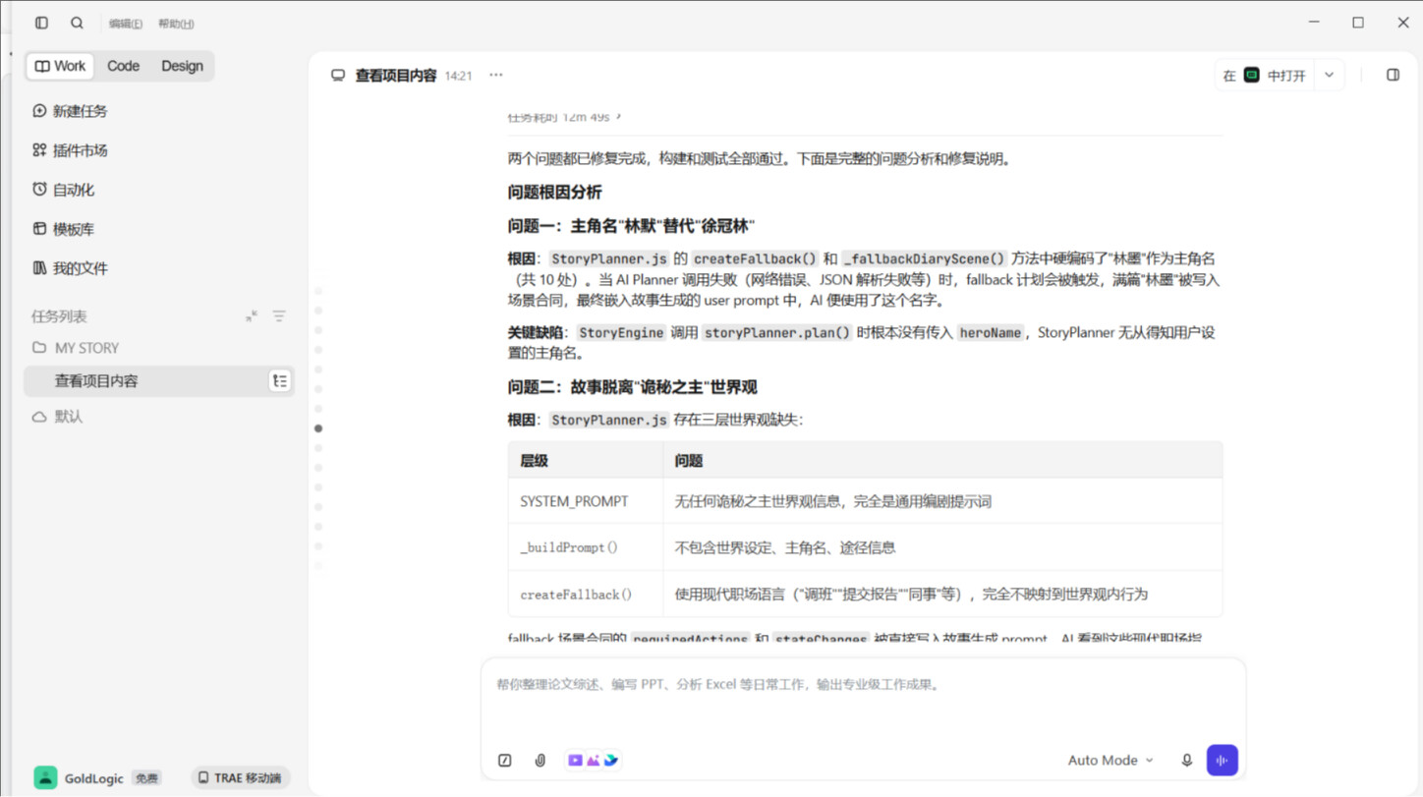Click the _fallbackDiaryScene() inline code
The image size is (1423, 797).
[x=925, y=258]
